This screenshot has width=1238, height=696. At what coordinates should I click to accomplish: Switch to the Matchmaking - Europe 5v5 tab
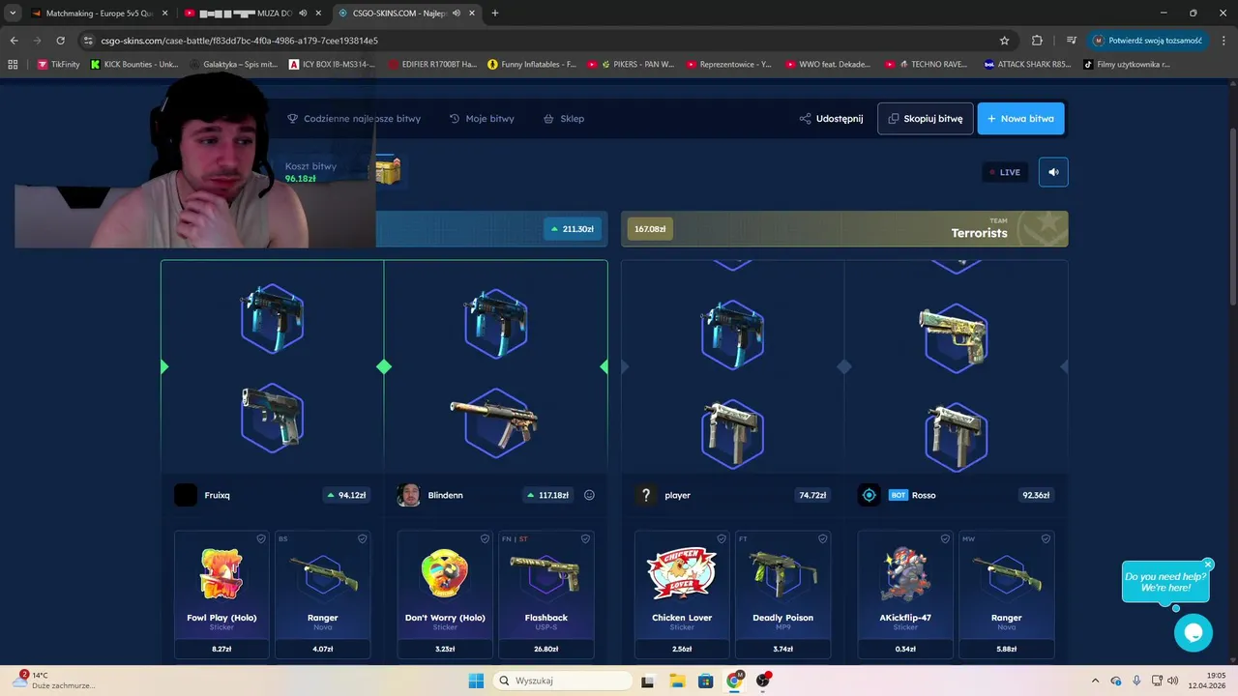[97, 14]
